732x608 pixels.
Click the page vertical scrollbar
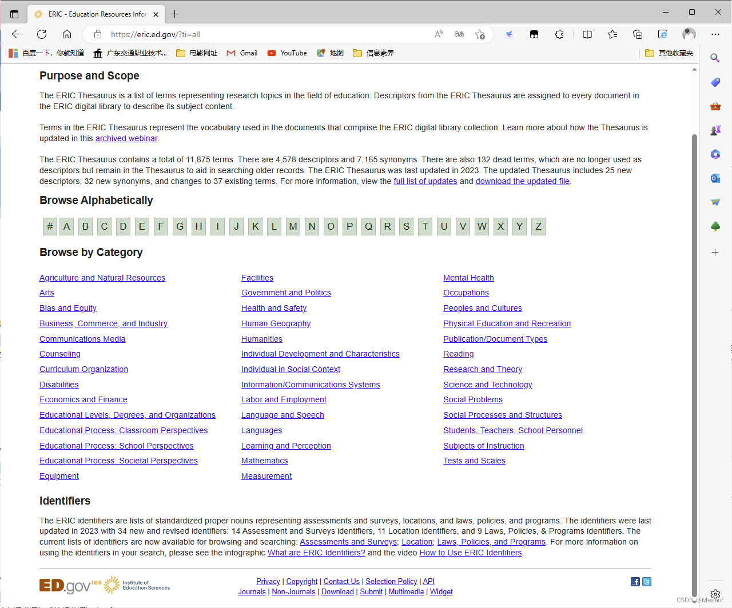pos(695,366)
